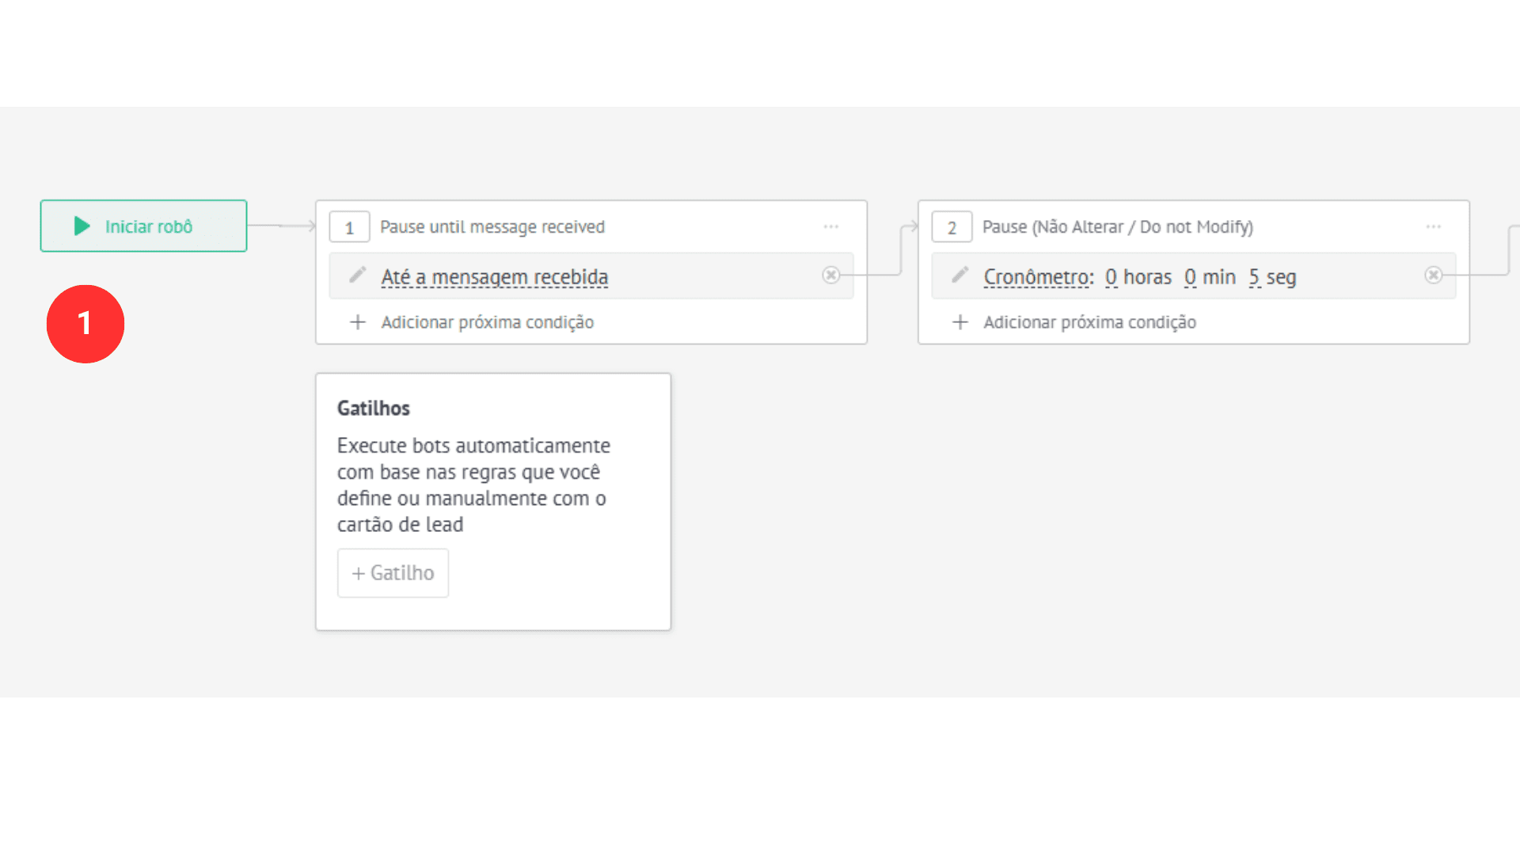The height and width of the screenshot is (855, 1520).
Task: Click the plus icon in step 2's add condition row
Action: click(960, 322)
